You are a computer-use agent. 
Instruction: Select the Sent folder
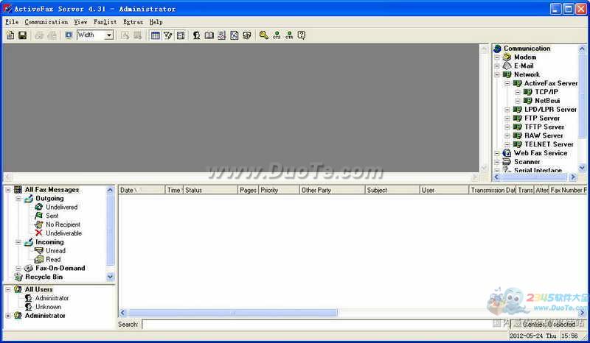52,216
